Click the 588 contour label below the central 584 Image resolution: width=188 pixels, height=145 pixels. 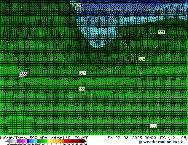pos(82,89)
